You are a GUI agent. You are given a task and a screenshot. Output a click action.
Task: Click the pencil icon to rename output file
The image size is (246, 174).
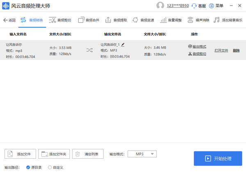tap(123, 44)
